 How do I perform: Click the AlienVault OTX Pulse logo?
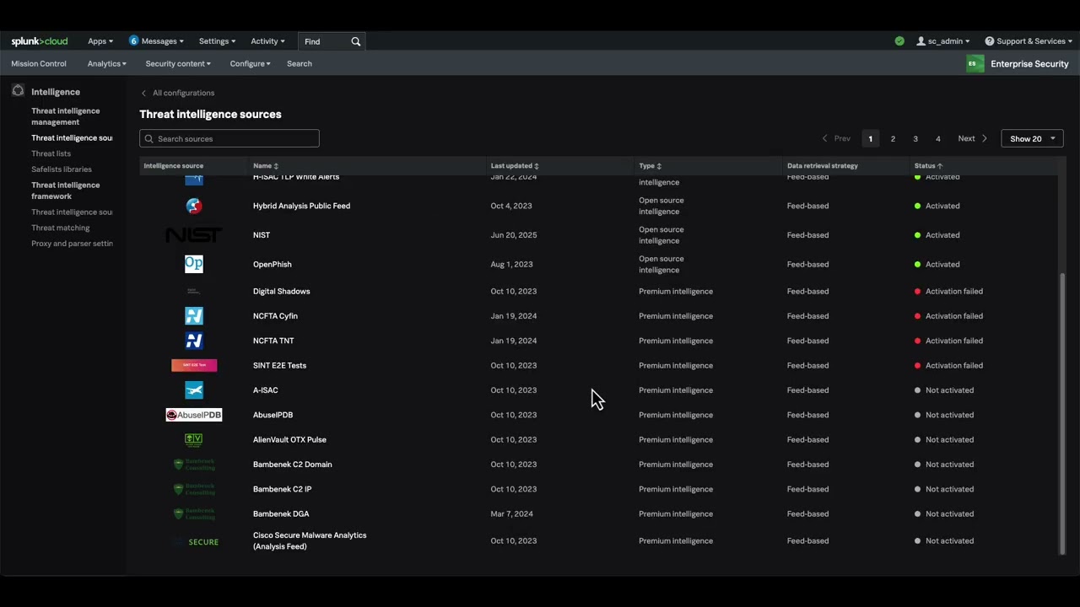194,439
